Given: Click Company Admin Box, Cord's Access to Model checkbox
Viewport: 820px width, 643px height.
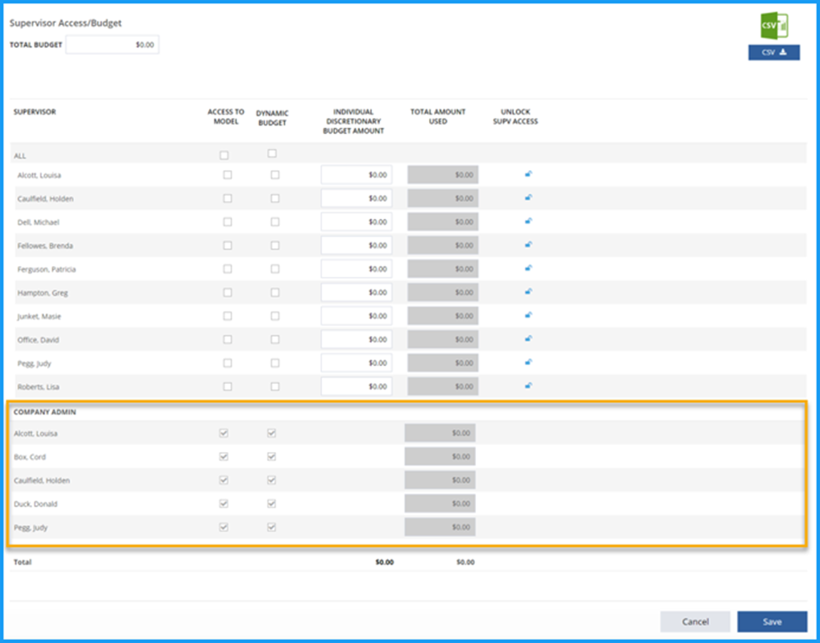Looking at the screenshot, I should [x=224, y=457].
